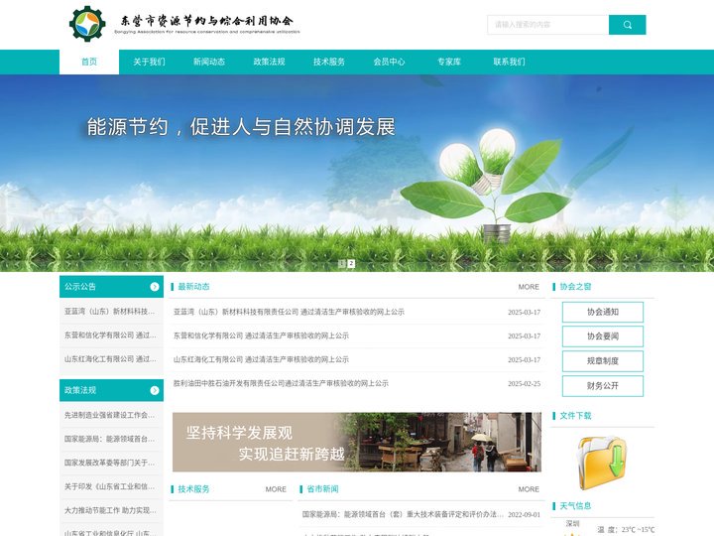This screenshot has height=536, width=714.
Task: Open 东营和信化学 news in 最新动态 list
Action: [261, 335]
